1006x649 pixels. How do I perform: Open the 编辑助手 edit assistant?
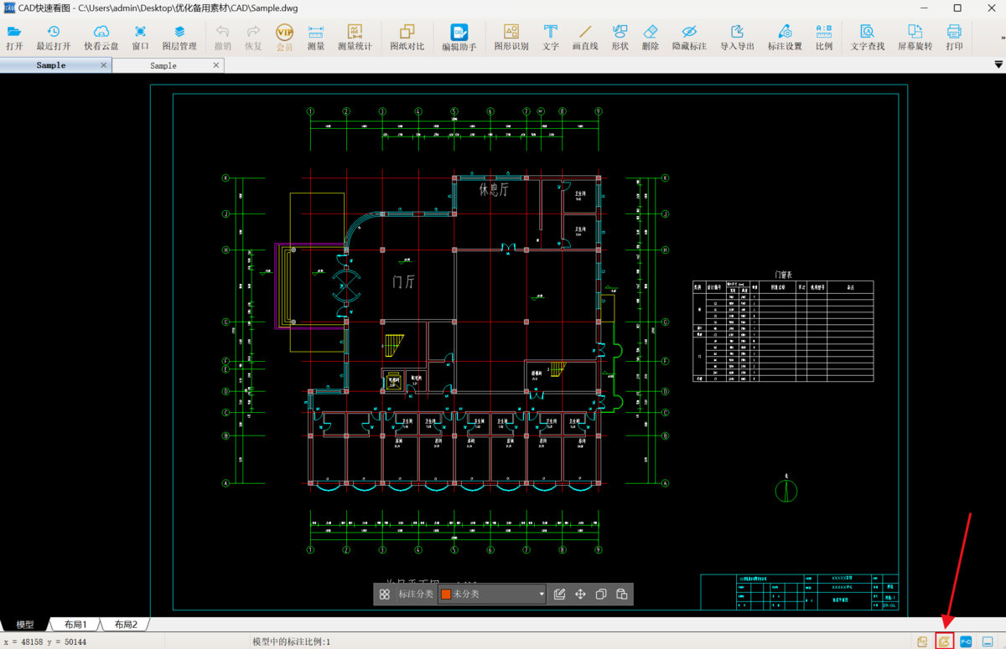click(x=459, y=38)
